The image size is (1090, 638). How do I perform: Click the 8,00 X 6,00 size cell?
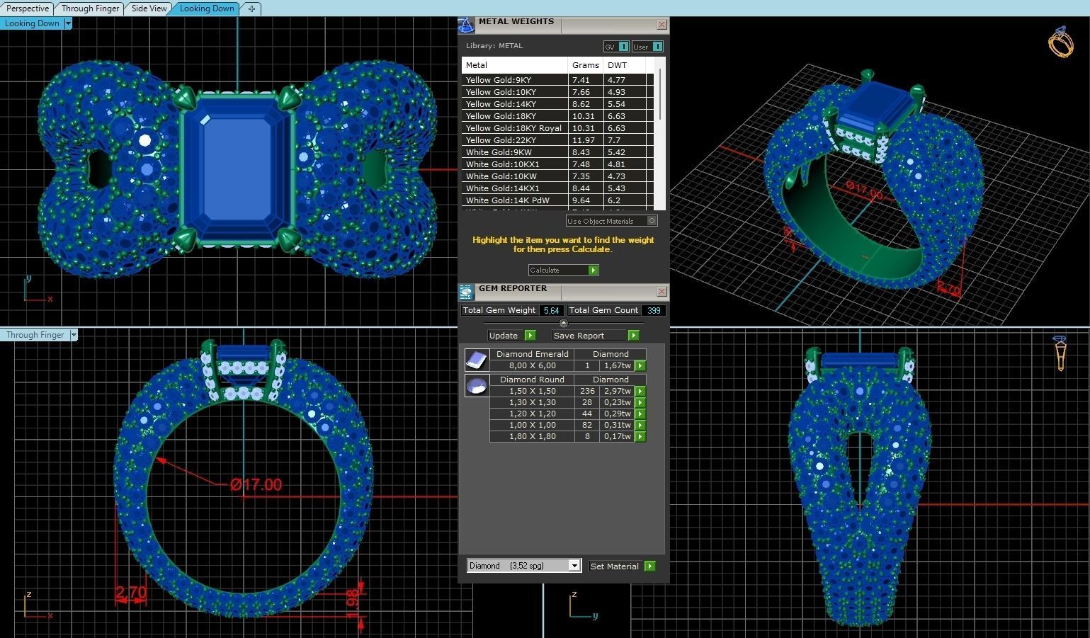(x=532, y=366)
